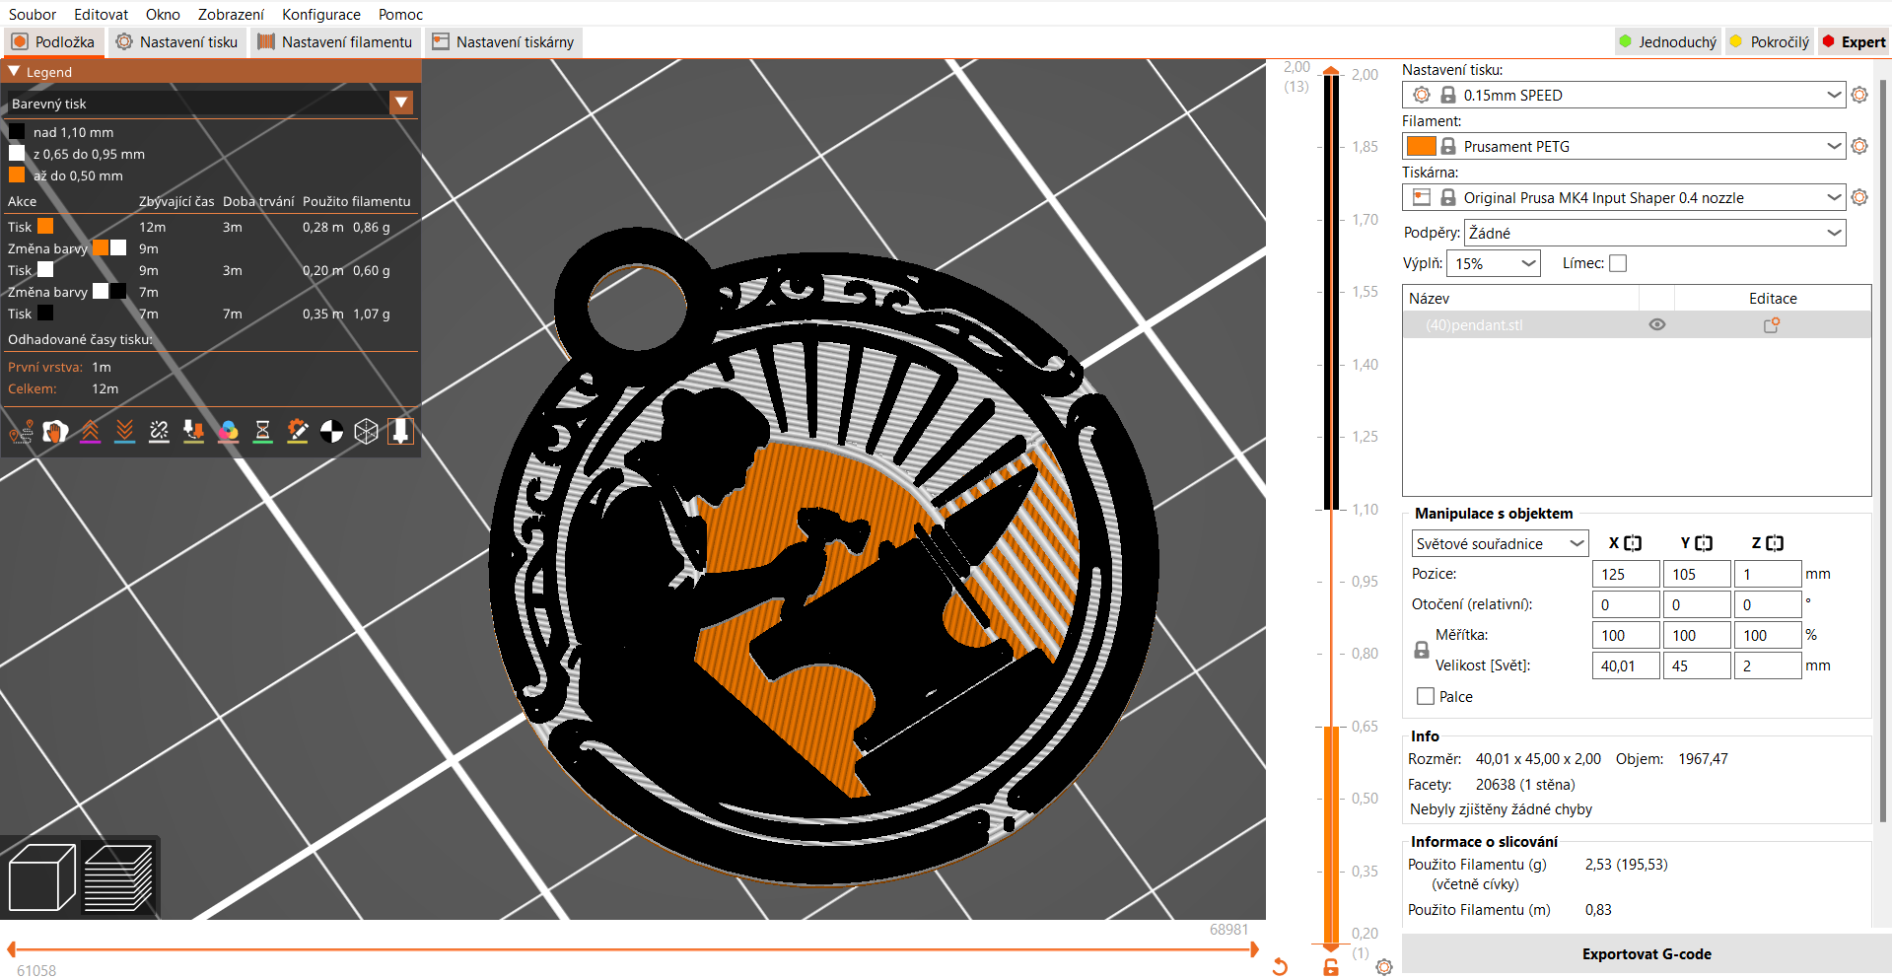Edit print settings preset gear icon
The height and width of the screenshot is (979, 1892).
[x=1859, y=95]
